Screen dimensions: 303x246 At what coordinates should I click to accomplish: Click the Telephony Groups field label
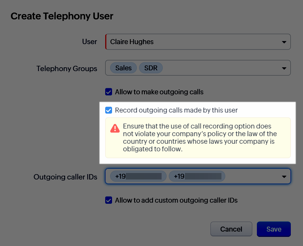tap(67, 69)
